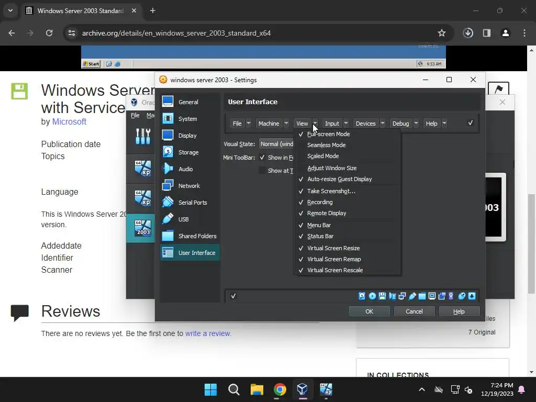The width and height of the screenshot is (536, 402).
Task: Open the Audio settings page
Action: (189, 169)
